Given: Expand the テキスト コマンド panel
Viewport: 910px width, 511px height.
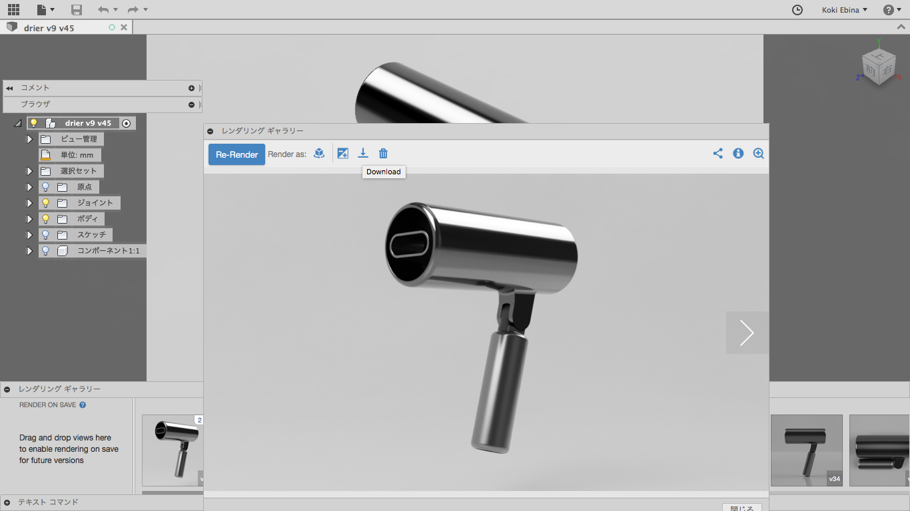Looking at the screenshot, I should pyautogui.click(x=7, y=502).
